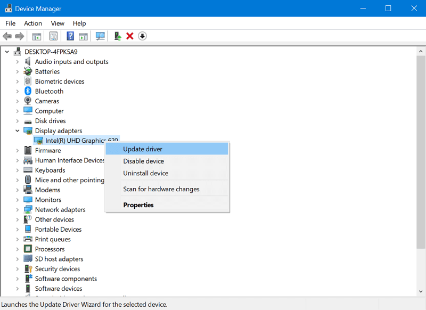Expand the Processors category
Screen dimensions: 426x310
(x=18, y=249)
